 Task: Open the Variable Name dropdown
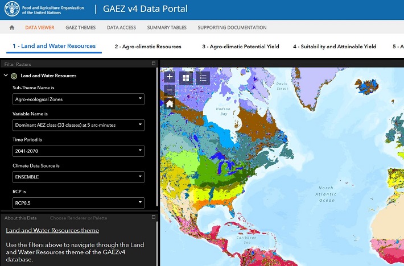(x=79, y=125)
